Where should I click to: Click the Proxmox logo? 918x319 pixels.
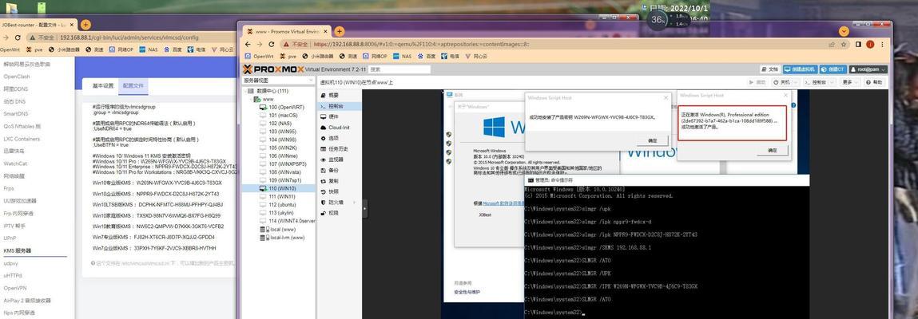273,69
